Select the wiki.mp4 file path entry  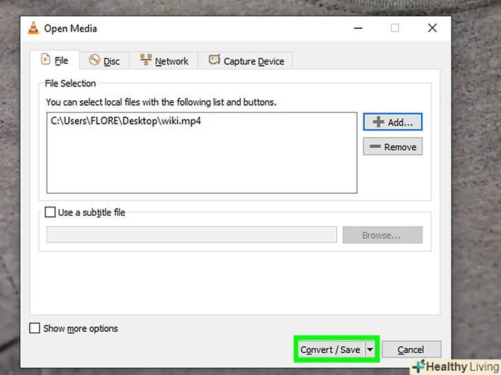pyautogui.click(x=126, y=121)
